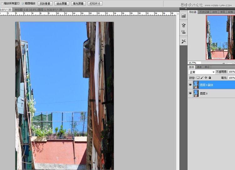Screen dimensions: 235x170
Task: Click the lock transparent pixels icon
Action: (198, 77)
